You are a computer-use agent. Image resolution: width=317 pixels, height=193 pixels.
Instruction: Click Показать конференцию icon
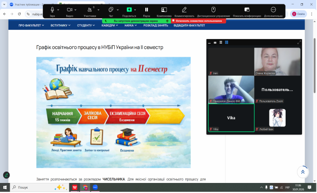247,10
